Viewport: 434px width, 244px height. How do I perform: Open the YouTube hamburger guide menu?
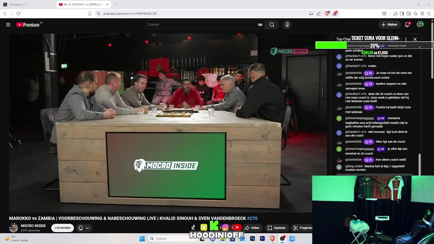[8, 25]
